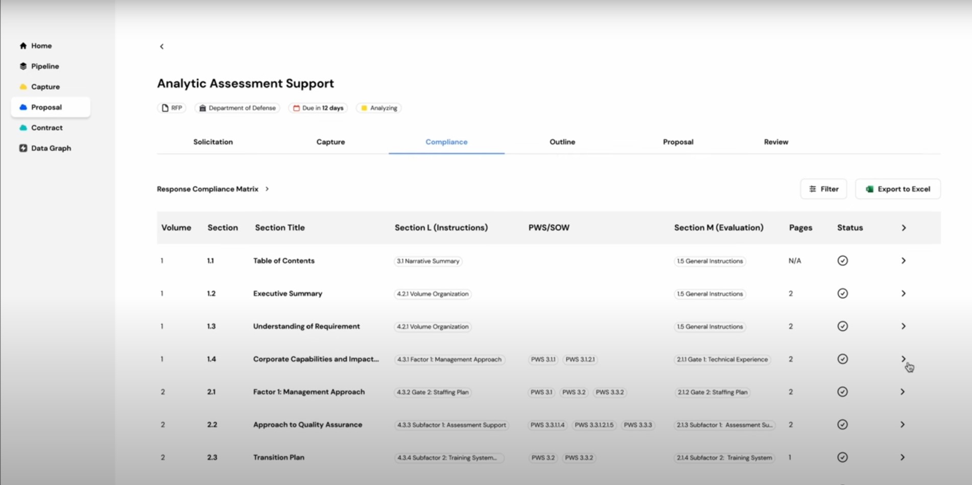Click 2.1.1 Gate 1: Technical Experience tag
972x485 pixels.
pos(722,359)
